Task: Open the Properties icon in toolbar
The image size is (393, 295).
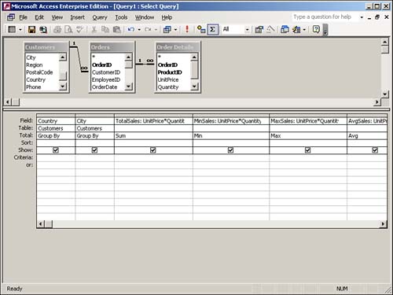Action: 259,29
